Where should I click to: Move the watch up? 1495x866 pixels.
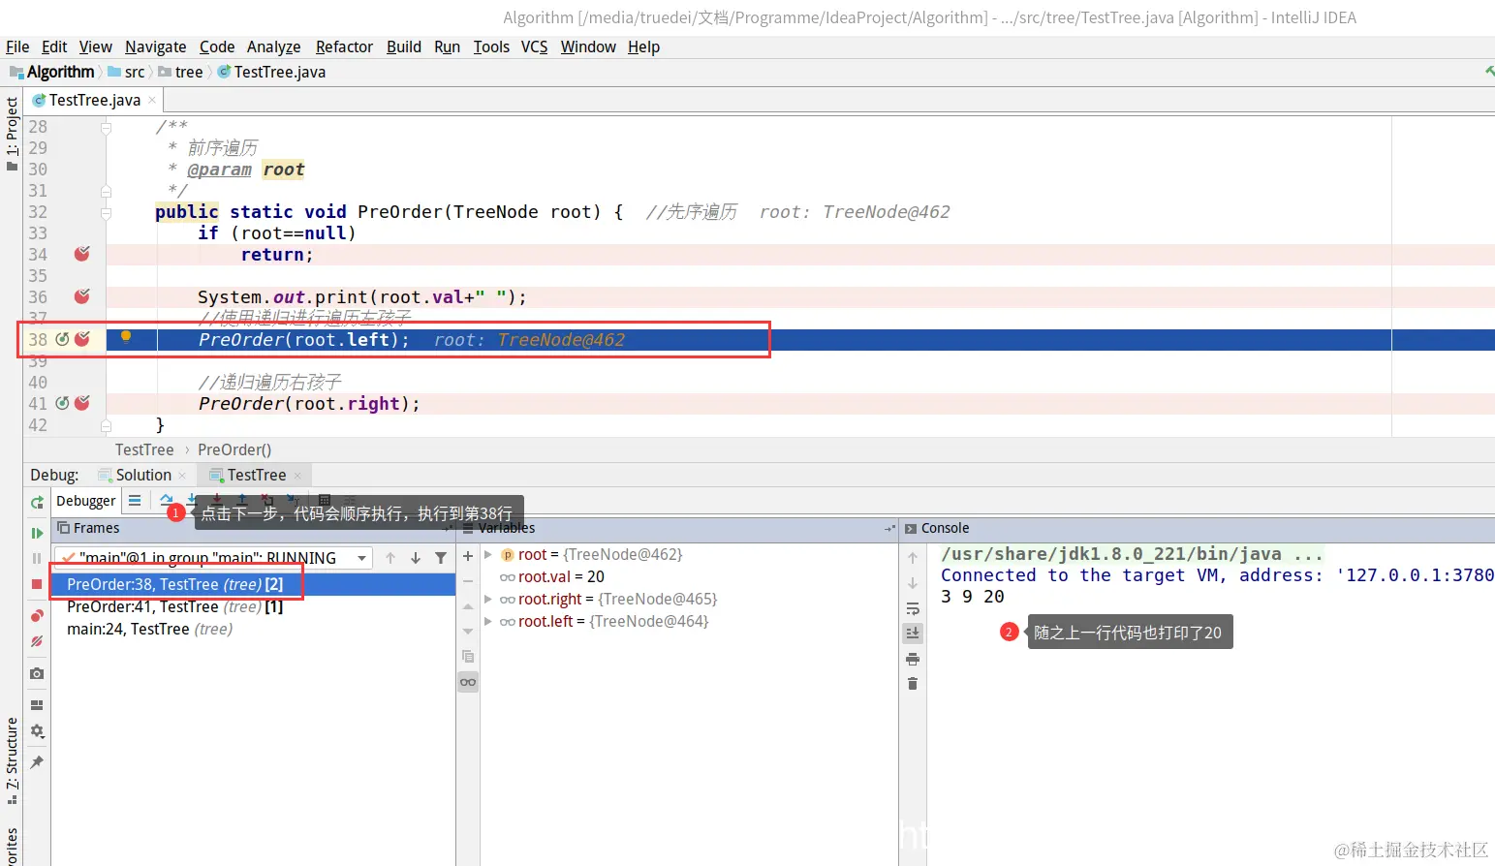(468, 606)
